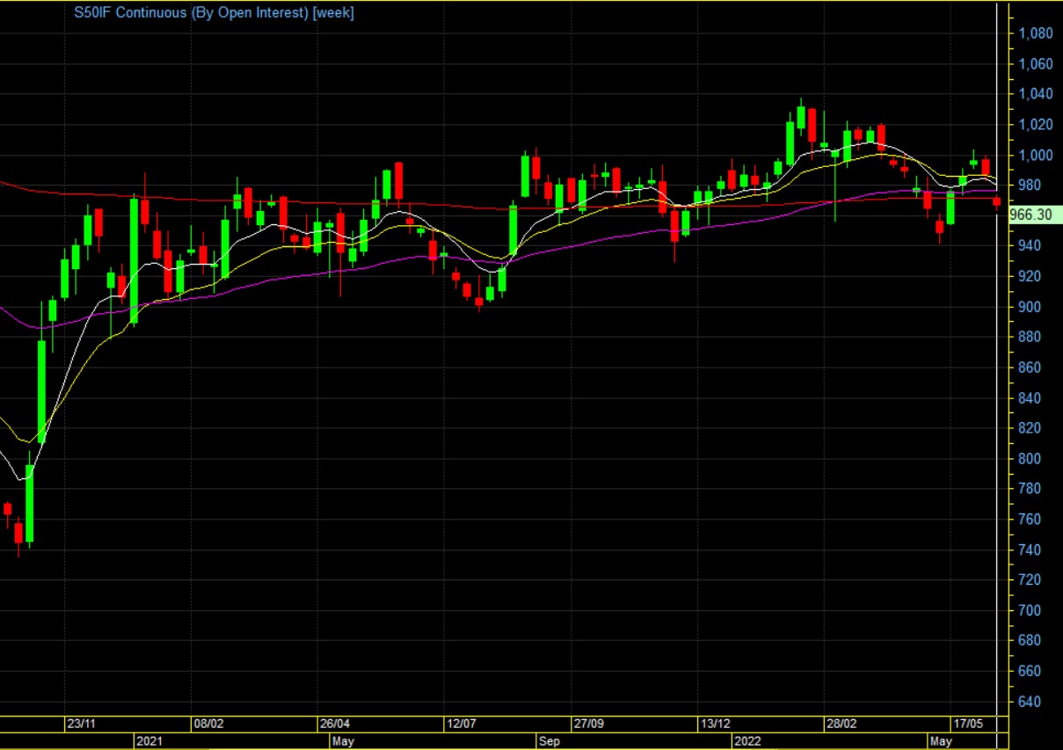Click the 13/12 date axis label
The image size is (1063, 750).
[715, 725]
